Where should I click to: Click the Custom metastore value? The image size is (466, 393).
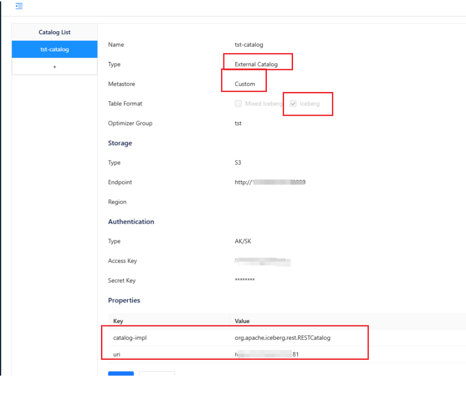coord(245,84)
